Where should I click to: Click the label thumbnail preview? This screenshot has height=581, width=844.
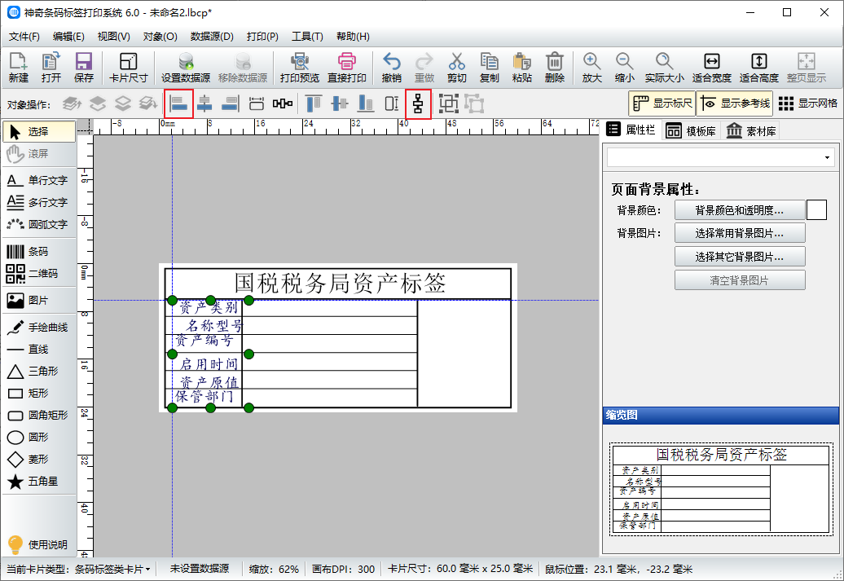tap(720, 489)
